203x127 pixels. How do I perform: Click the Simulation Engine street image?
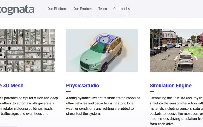tap(176, 50)
